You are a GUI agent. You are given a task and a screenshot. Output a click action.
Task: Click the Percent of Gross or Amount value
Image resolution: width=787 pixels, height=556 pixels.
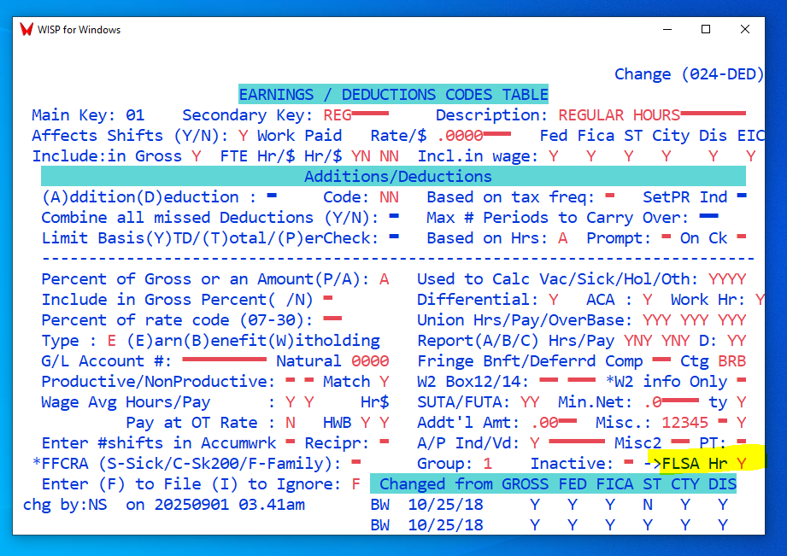click(385, 279)
